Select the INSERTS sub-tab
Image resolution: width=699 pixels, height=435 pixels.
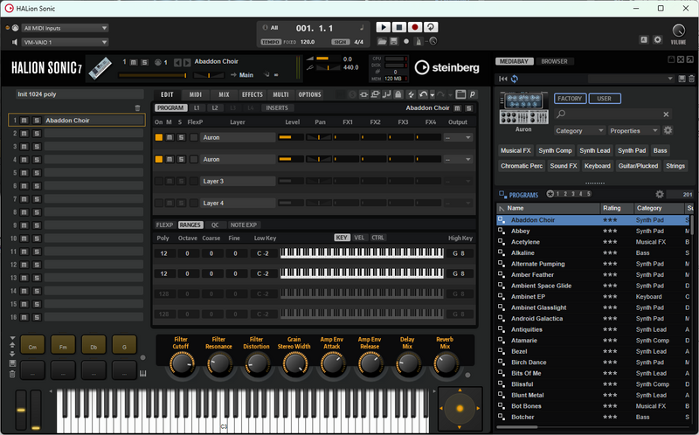click(x=277, y=107)
